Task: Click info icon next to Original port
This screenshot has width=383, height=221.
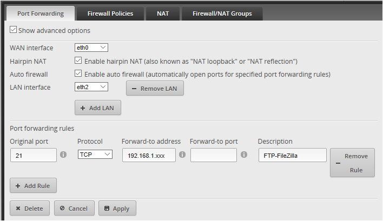Action: 63,155
